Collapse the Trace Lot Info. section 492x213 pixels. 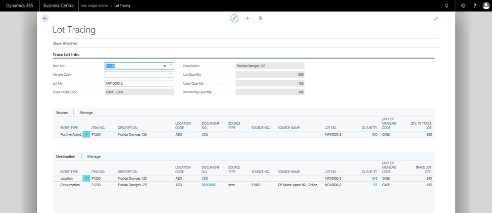point(66,55)
